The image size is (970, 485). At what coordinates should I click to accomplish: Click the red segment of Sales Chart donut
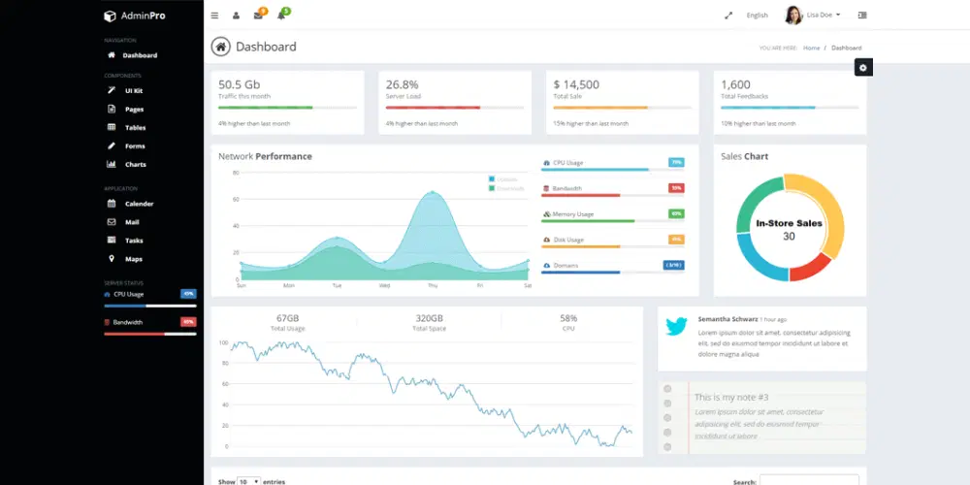pos(810,268)
